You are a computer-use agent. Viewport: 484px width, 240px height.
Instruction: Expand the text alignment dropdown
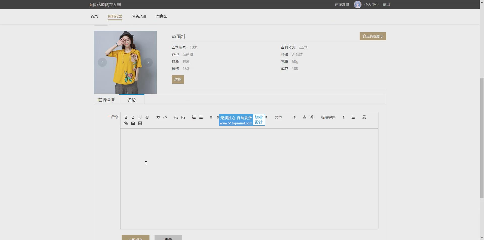point(353,117)
